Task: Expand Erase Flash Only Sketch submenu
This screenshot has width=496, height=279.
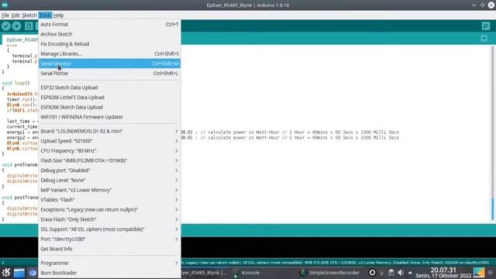Action: 109,219
